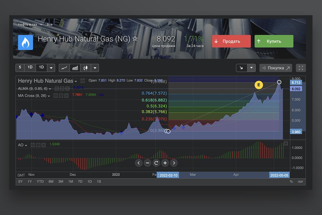This screenshot has width=322, height=215.
Task: Select the 1M range tab
Action: (x=71, y=182)
